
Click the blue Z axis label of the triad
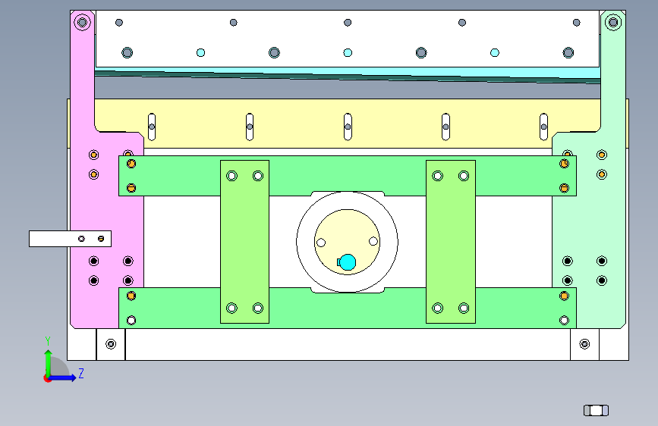click(81, 373)
